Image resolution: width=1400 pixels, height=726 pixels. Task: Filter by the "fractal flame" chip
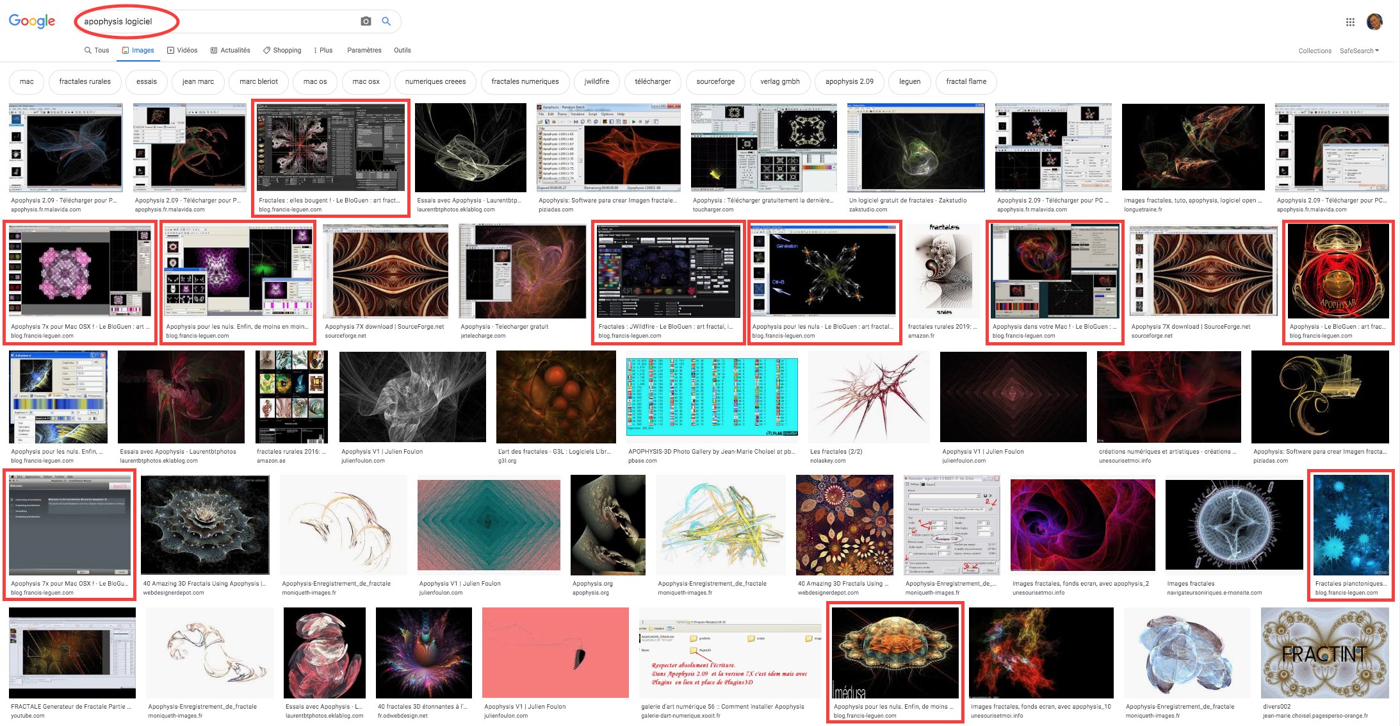[966, 81]
